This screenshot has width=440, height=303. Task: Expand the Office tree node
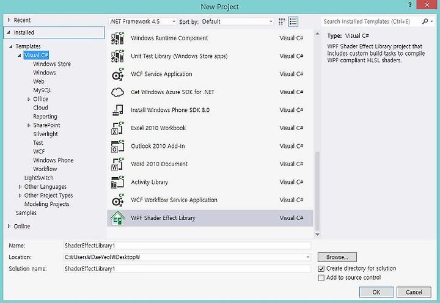coord(29,99)
